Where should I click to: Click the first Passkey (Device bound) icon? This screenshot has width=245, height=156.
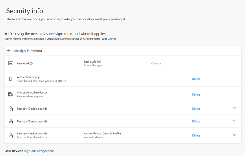pyautogui.click(x=11, y=109)
